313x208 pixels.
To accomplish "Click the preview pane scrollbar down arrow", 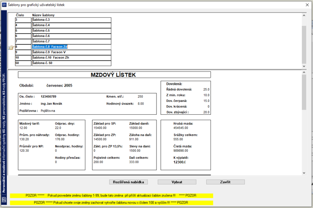I will (x=304, y=173).
